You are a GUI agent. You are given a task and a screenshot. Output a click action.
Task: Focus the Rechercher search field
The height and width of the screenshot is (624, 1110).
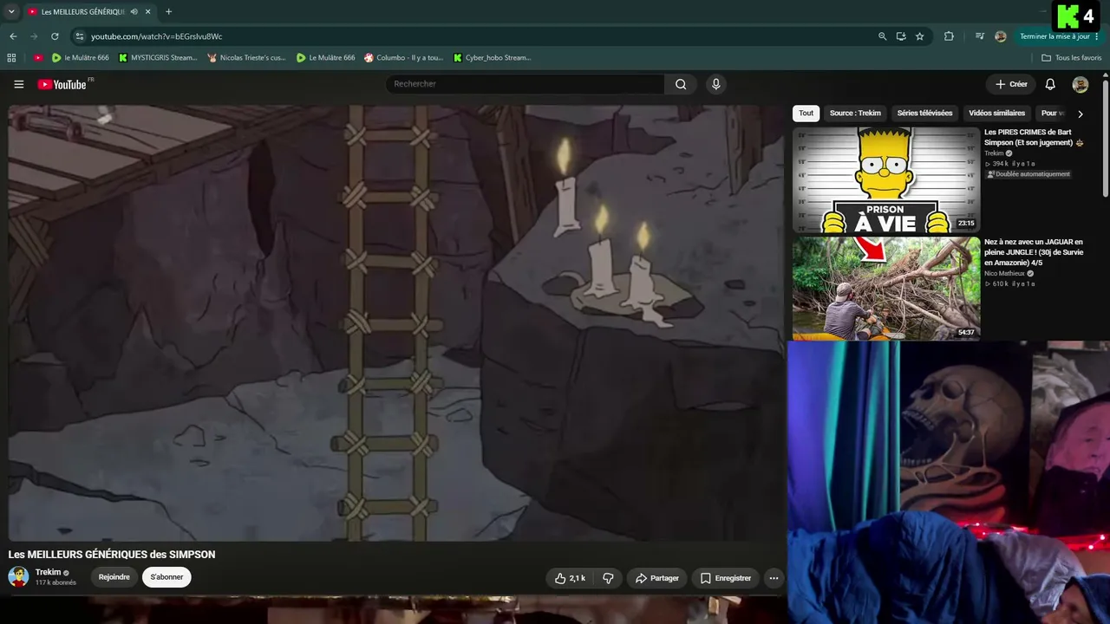[x=525, y=84]
